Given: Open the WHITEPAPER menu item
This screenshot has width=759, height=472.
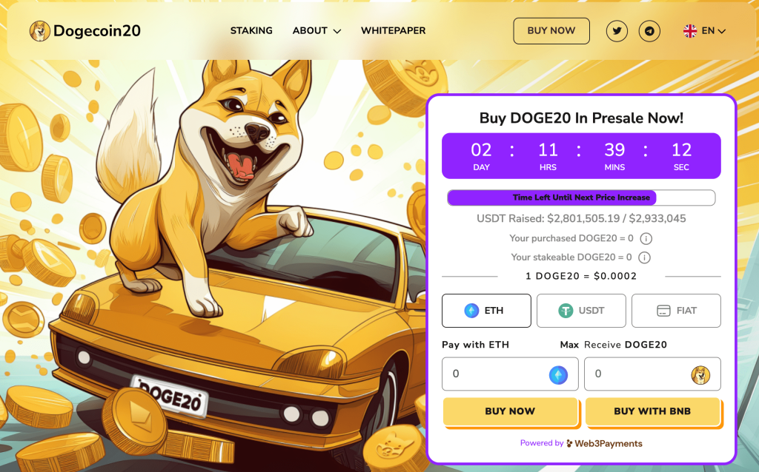Looking at the screenshot, I should click(393, 31).
